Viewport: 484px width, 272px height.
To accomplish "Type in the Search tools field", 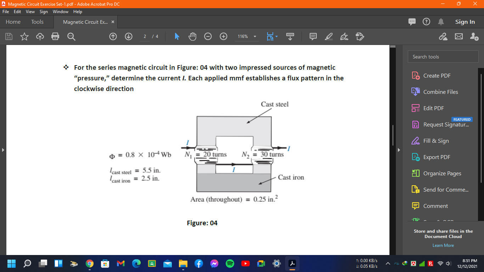I will pyautogui.click(x=443, y=56).
